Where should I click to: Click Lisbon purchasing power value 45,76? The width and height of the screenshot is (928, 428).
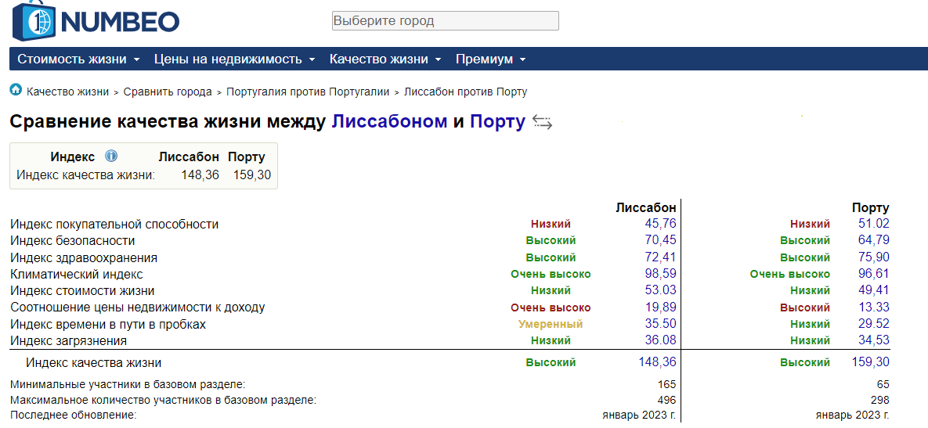(660, 224)
